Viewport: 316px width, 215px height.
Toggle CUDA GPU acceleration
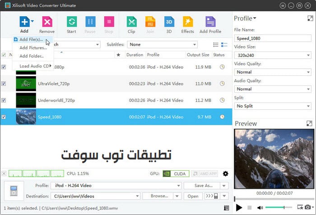pyautogui.click(x=176, y=173)
